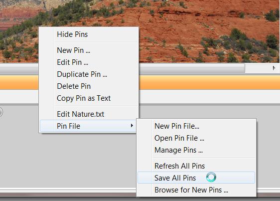Choose Delete Pin from context menu
The height and width of the screenshot is (201, 280).
tap(89, 86)
